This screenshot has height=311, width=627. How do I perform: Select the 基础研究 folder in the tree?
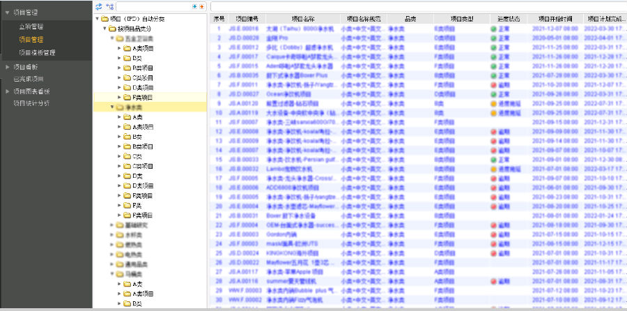click(134, 225)
